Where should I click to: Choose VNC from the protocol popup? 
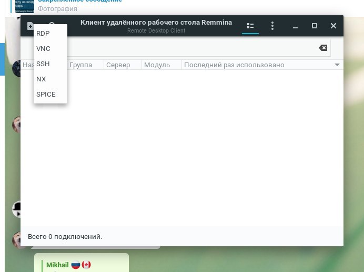pyautogui.click(x=50, y=49)
